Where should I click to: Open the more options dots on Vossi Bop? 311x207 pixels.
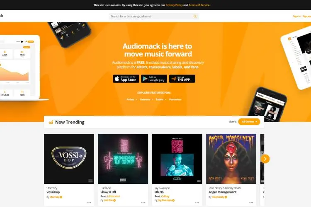pos(89,202)
